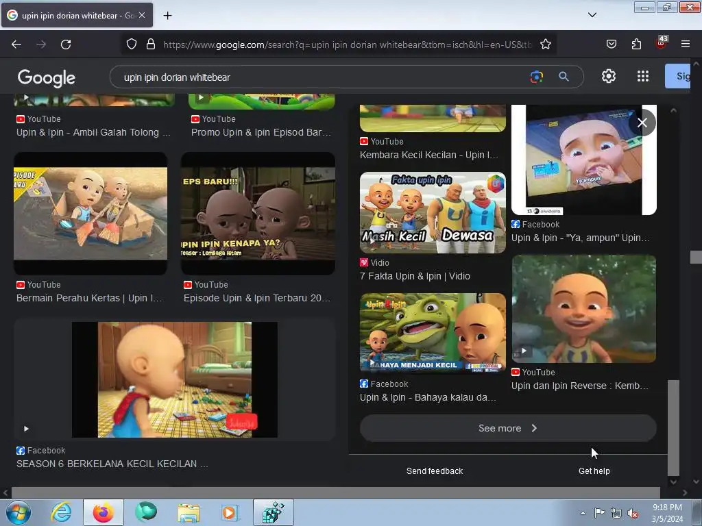The width and height of the screenshot is (702, 526).
Task: Open the extensions puzzle icon
Action: coord(636,44)
